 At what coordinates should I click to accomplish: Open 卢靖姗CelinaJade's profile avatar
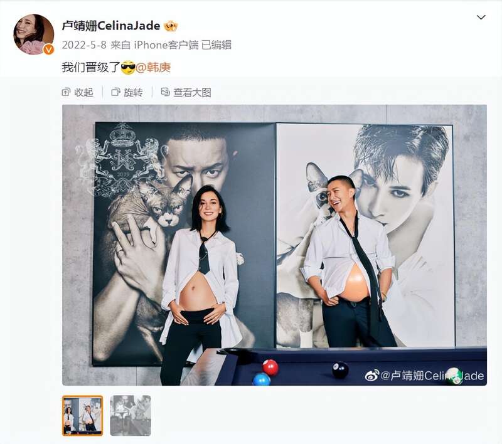[34, 34]
